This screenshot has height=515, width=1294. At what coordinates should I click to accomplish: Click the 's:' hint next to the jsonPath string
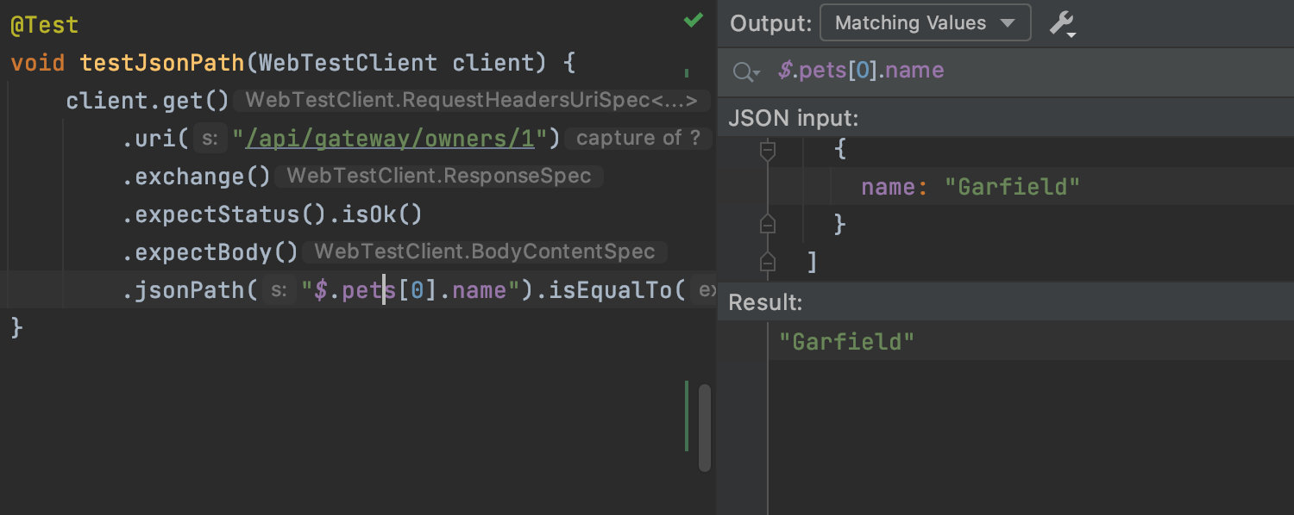pyautogui.click(x=279, y=290)
